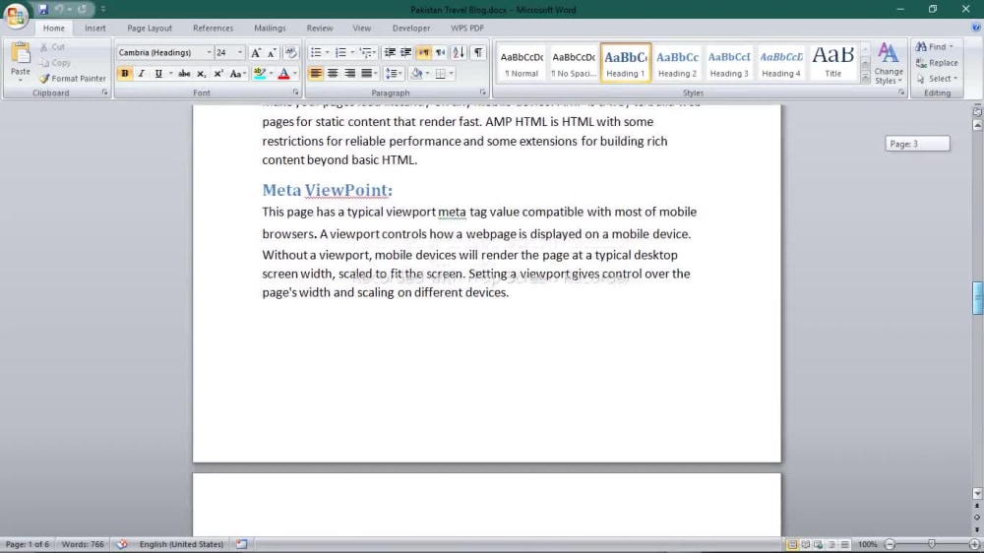Open the Select dropdown
Screen dimensions: 984x553
click(937, 79)
